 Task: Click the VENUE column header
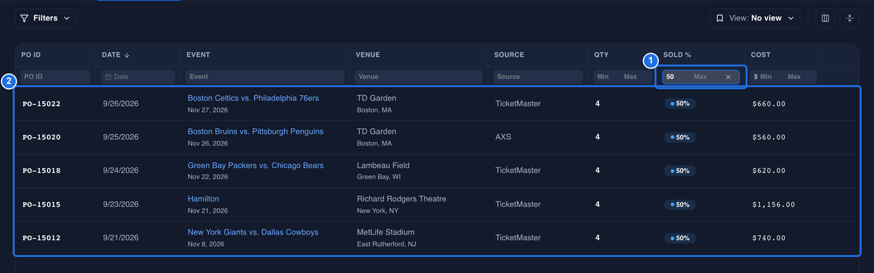pos(368,55)
